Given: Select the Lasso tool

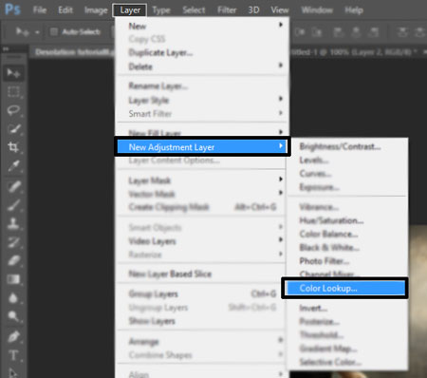Looking at the screenshot, I should [13, 110].
